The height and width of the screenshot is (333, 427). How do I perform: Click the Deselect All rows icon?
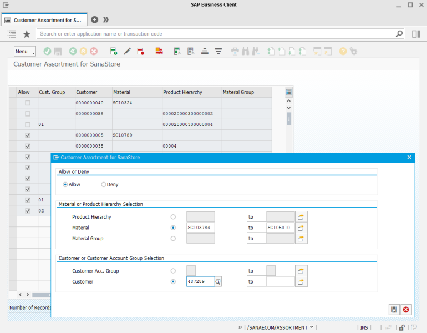pyautogui.click(x=191, y=51)
